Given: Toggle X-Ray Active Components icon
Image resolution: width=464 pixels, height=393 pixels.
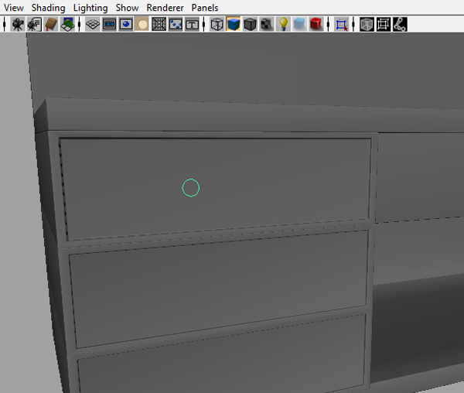Looking at the screenshot, I should 384,24.
